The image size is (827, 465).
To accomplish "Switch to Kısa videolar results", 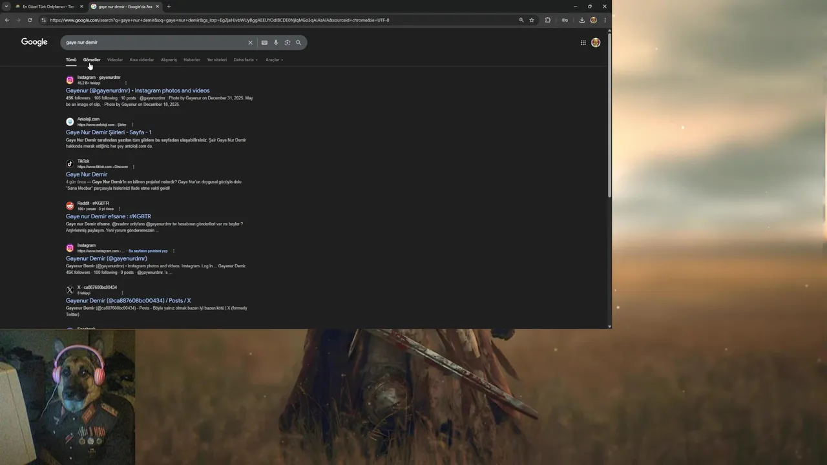I will [142, 60].
